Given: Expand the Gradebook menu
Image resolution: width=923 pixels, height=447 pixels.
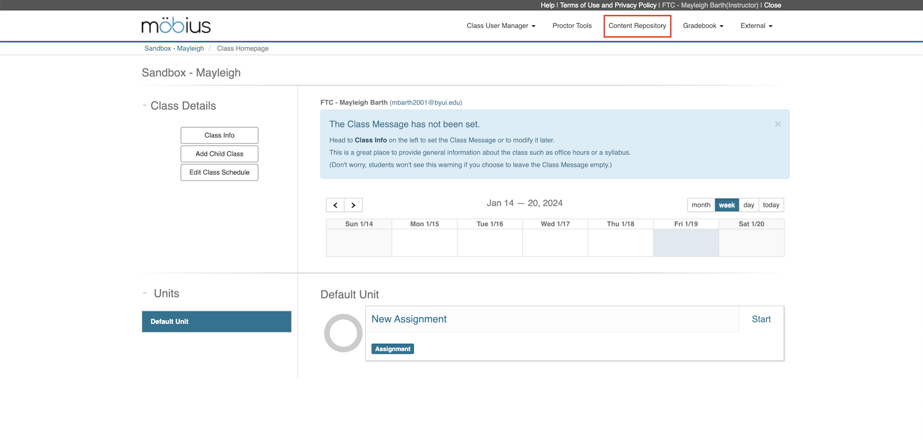Looking at the screenshot, I should click(703, 26).
